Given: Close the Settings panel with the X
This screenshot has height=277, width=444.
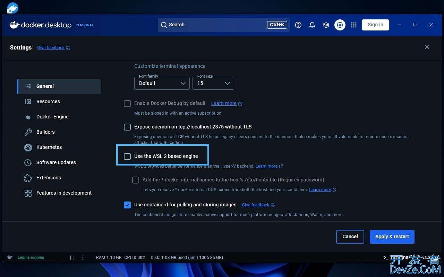Looking at the screenshot, I should click(427, 47).
